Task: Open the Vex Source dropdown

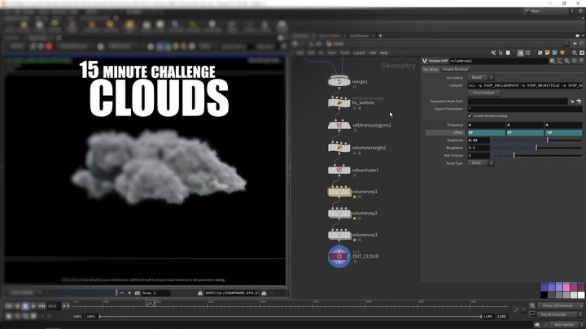Action: click(x=481, y=78)
